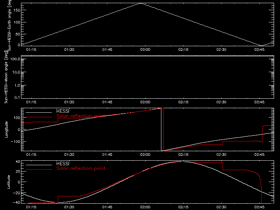280x210 pixels.
Task: Click the 0 tick on Longitude plot
Action: coord(19,129)
